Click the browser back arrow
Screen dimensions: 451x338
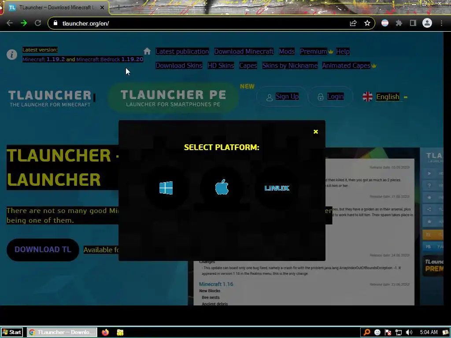pos(10,23)
